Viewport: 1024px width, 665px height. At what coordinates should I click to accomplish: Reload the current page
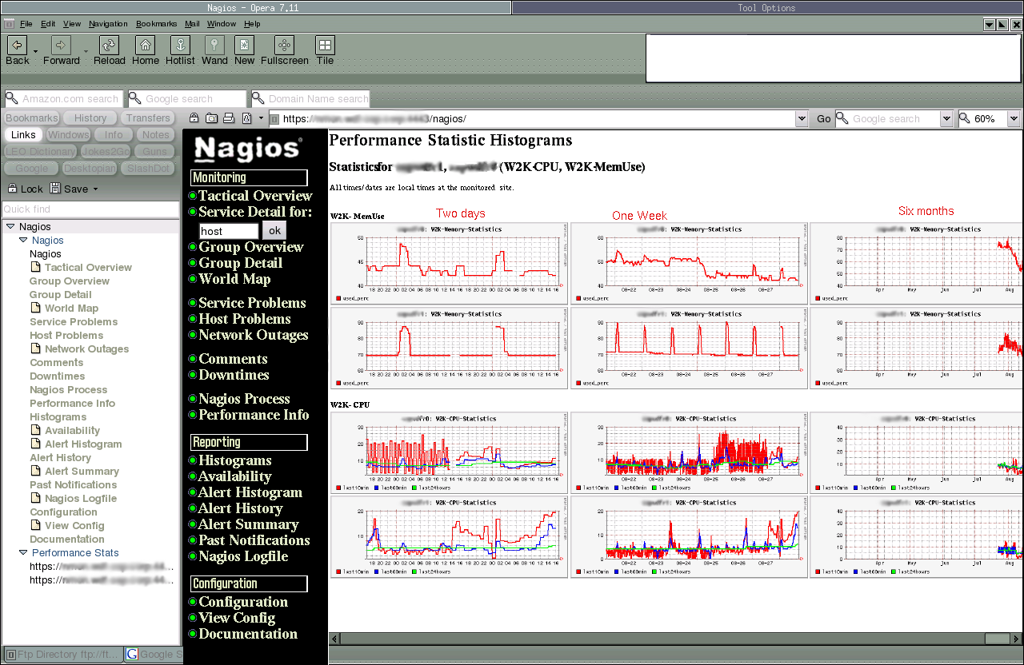tap(109, 45)
